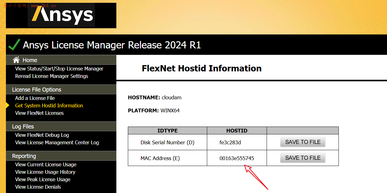
Task: Open View FlexNet Licenses page
Action: coord(40,113)
